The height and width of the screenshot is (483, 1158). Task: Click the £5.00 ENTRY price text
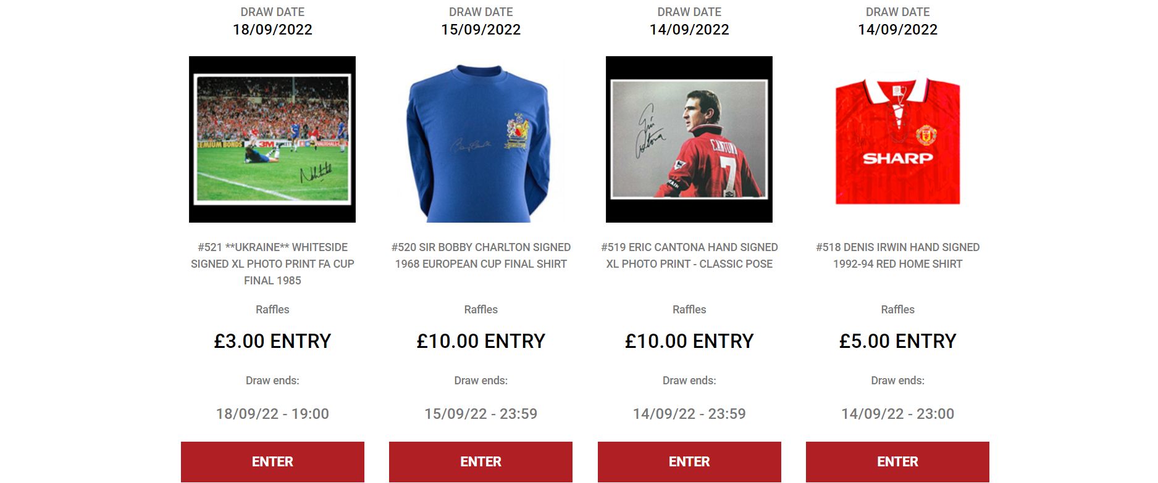click(x=897, y=341)
